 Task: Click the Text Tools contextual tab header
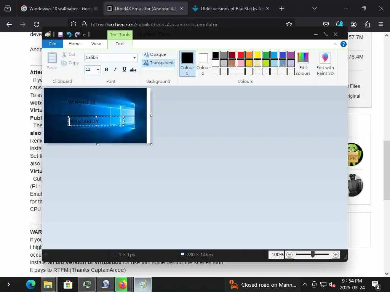(120, 35)
